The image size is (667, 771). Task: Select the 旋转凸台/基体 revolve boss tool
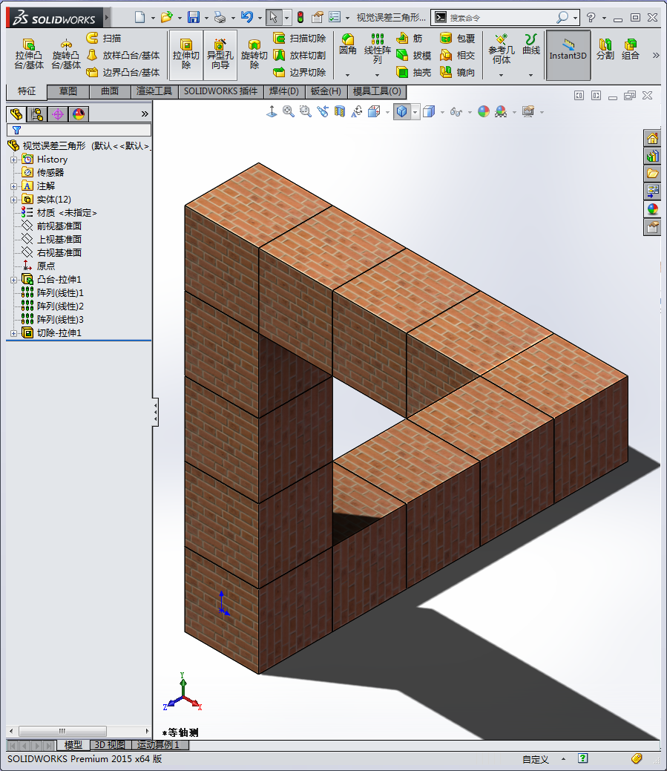(x=66, y=54)
